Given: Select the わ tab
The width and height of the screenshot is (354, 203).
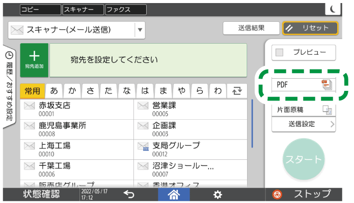Looking at the screenshot, I should pyautogui.click(x=218, y=91).
